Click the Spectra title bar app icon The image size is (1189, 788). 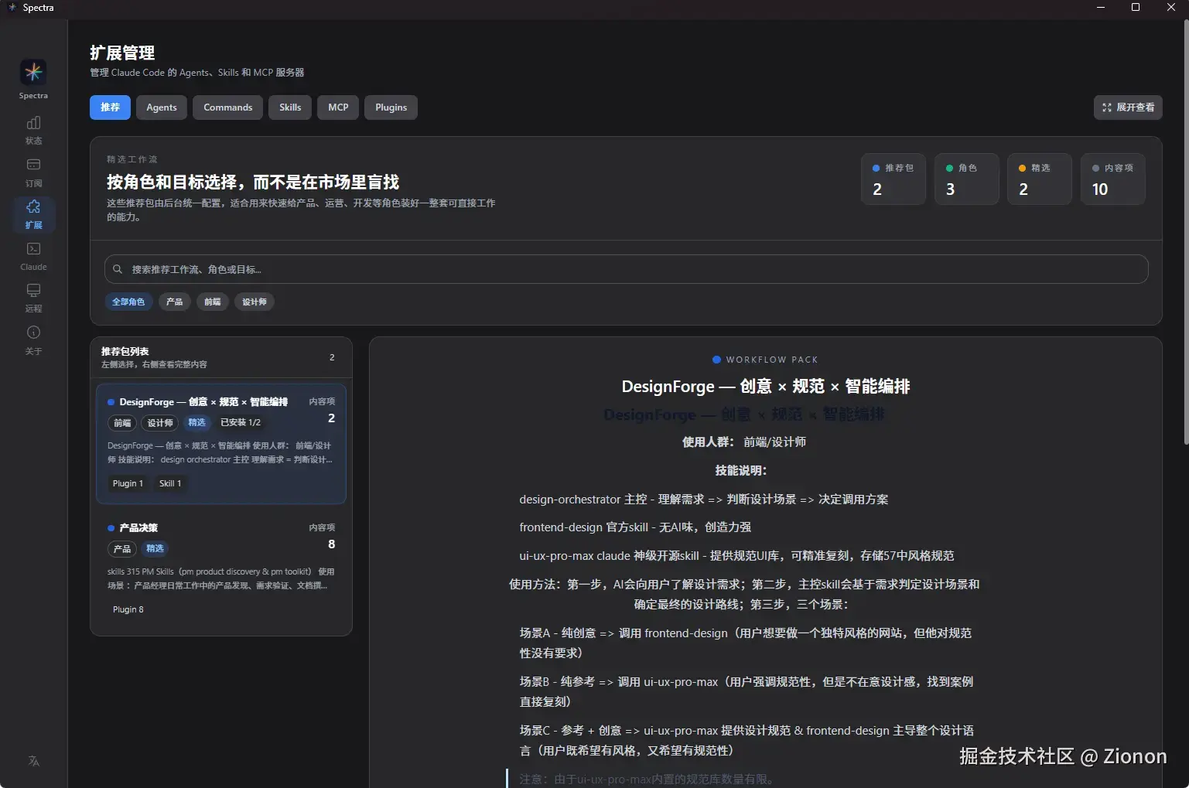(x=12, y=7)
